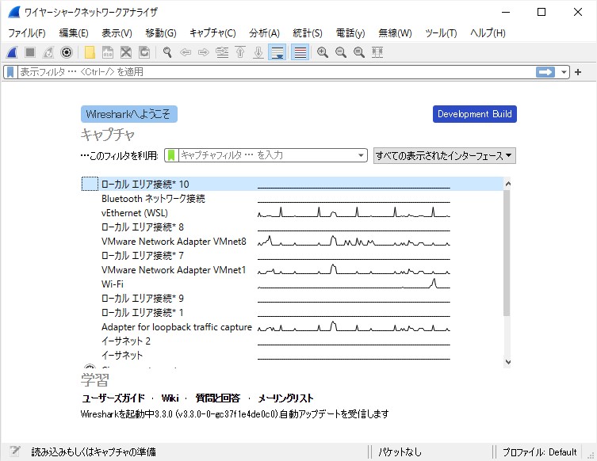Open capture filter dropdown arrow
This screenshot has width=597, height=461.
(x=361, y=155)
